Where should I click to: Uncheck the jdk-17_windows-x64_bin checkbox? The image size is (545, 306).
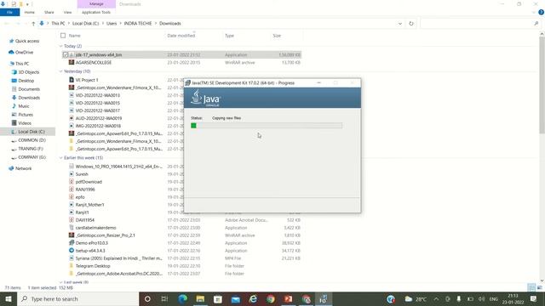click(x=66, y=54)
